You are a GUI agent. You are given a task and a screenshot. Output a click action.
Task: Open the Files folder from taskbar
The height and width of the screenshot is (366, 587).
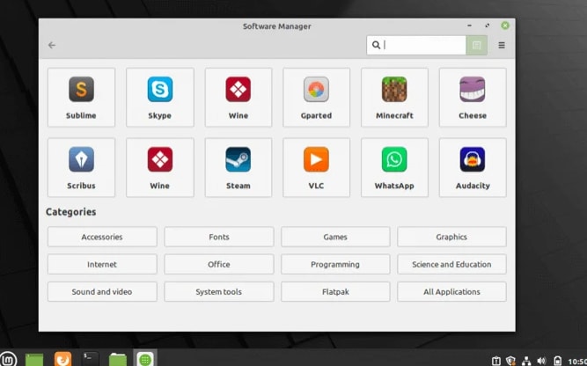point(118,360)
